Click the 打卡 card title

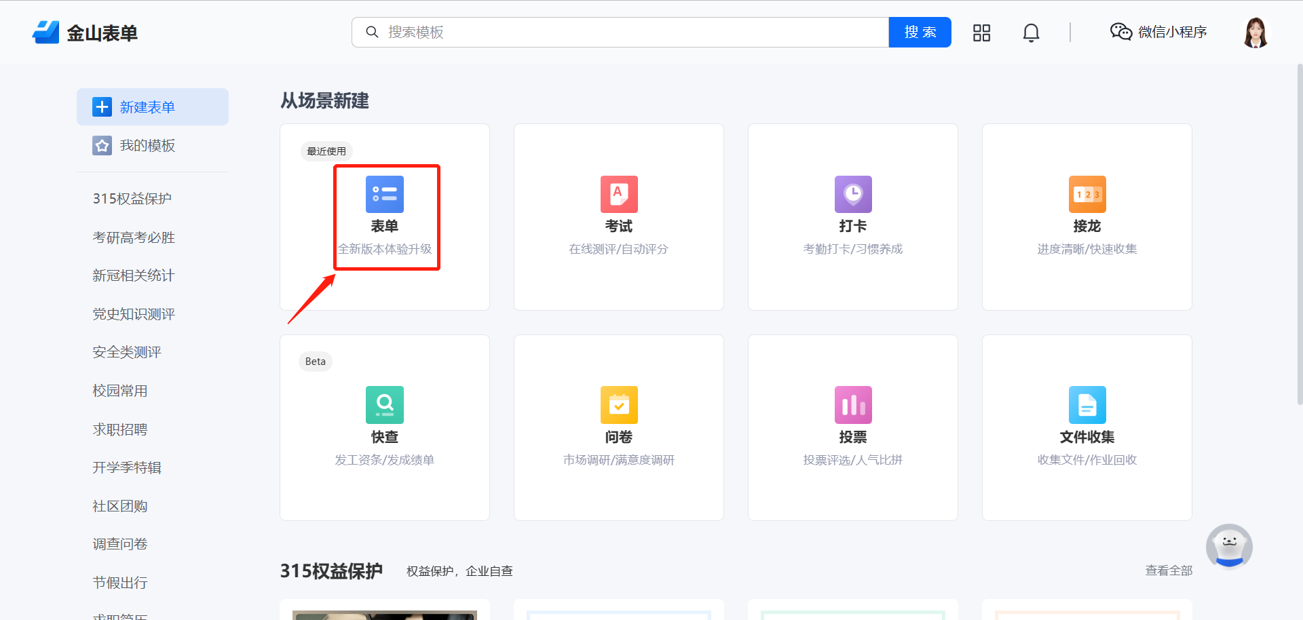[x=853, y=226]
